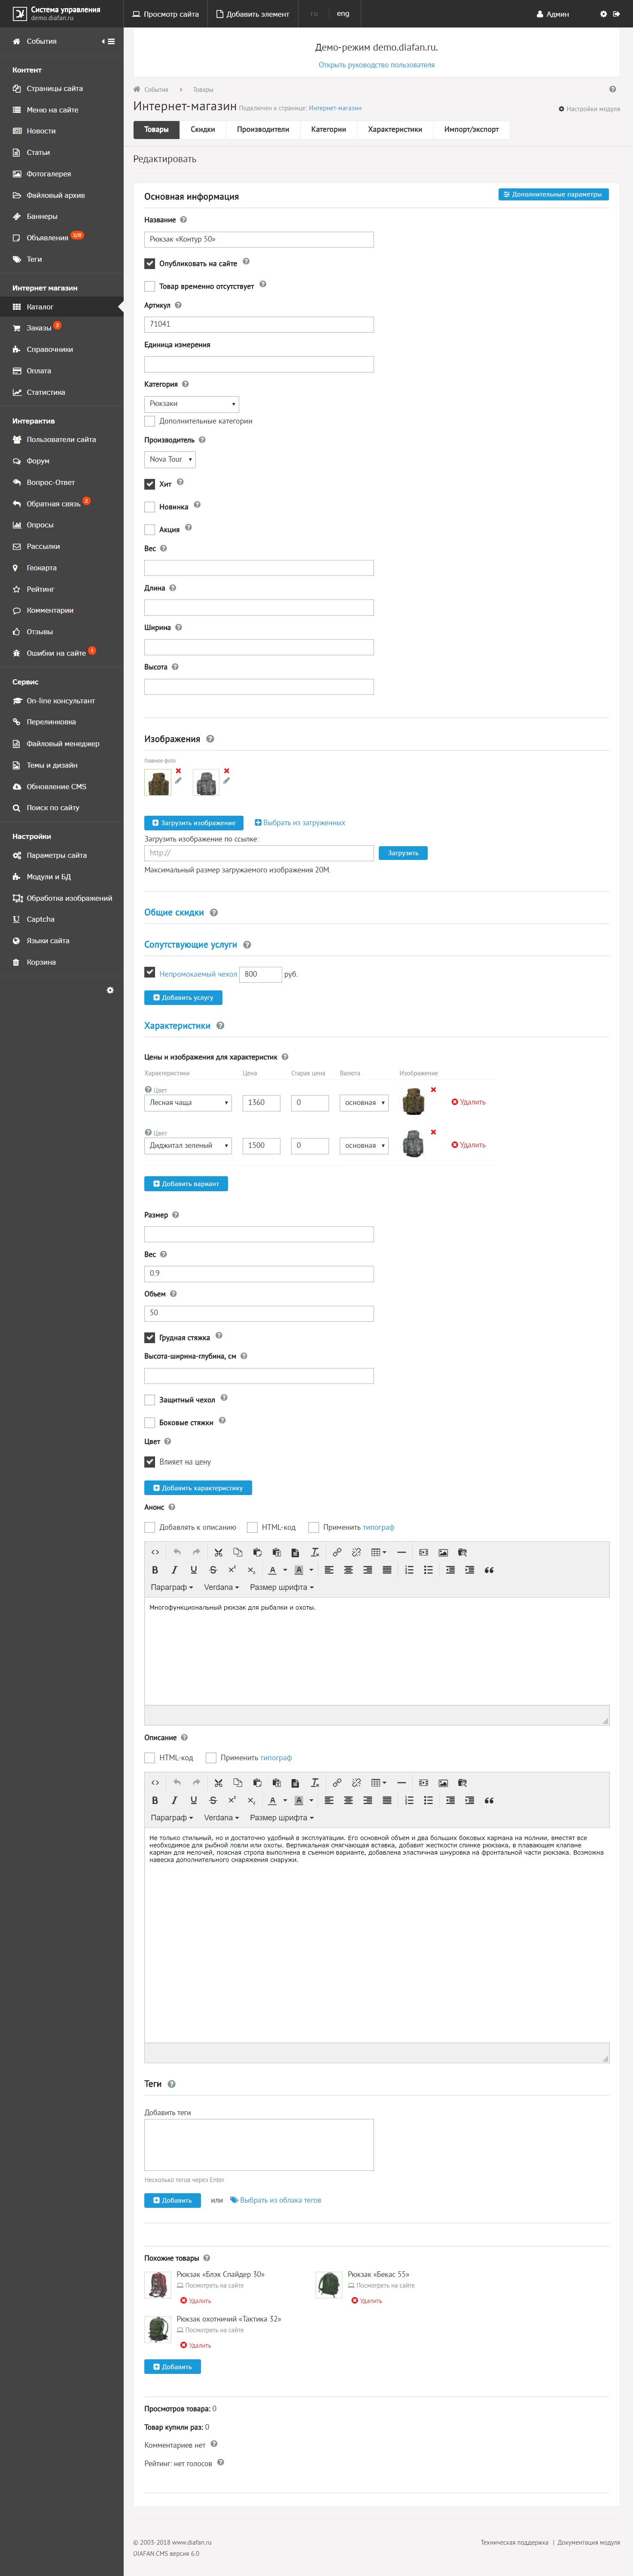Click Добавить вариант button
633x2576 pixels.
[186, 1183]
